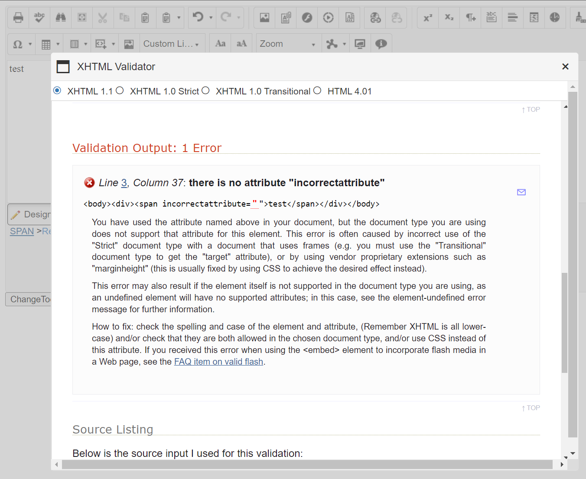Open the About dialog (info bubble icon)
The image size is (586, 479).
coord(381,44)
